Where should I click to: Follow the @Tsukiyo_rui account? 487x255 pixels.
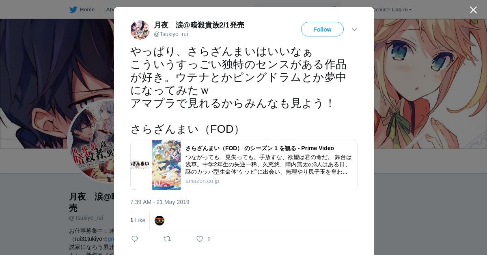tap(322, 29)
